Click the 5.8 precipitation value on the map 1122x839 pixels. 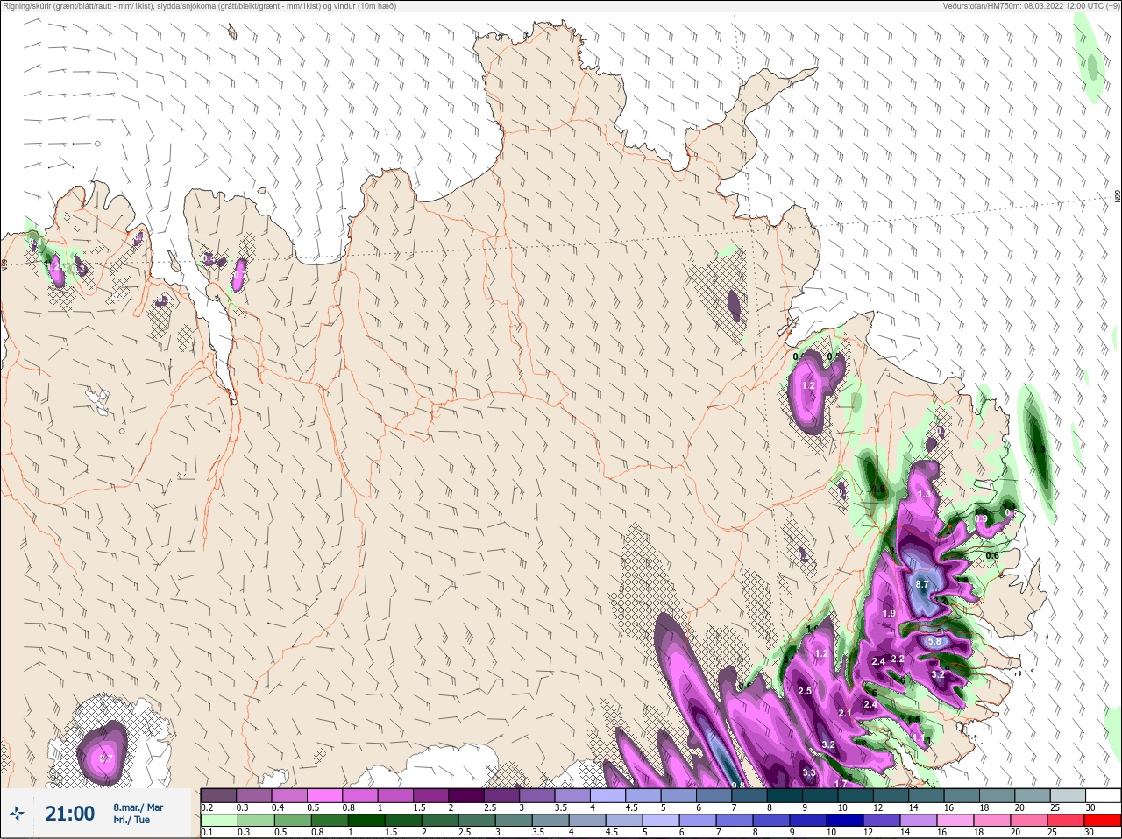(x=934, y=642)
